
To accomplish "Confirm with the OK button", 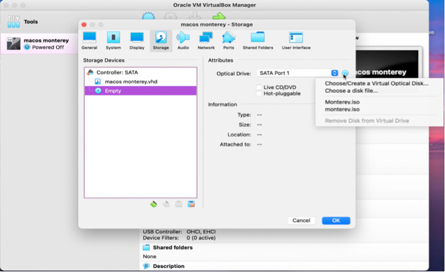I will tap(336, 220).
